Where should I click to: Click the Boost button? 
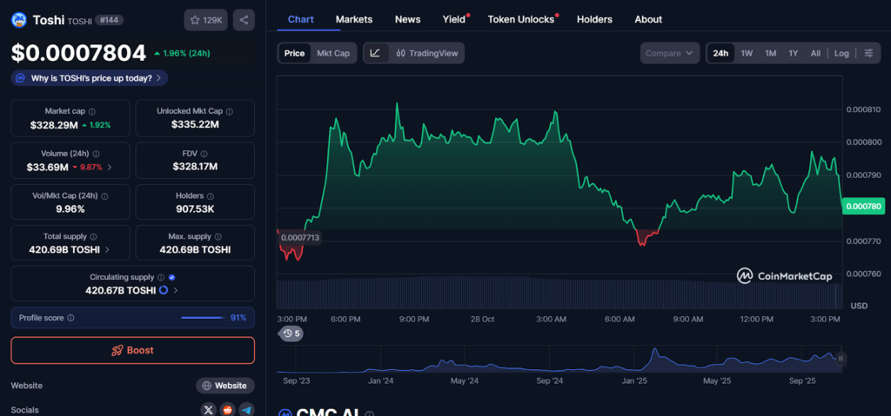tap(132, 350)
